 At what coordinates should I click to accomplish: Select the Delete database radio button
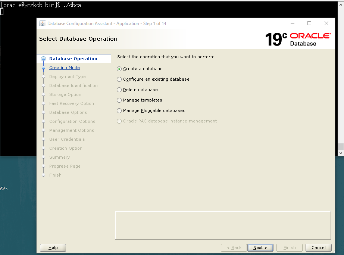[x=119, y=90]
